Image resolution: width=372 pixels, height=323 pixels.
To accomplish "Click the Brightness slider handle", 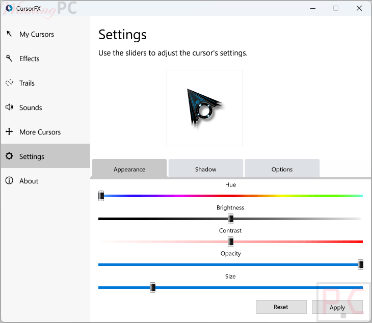I will tap(230, 219).
